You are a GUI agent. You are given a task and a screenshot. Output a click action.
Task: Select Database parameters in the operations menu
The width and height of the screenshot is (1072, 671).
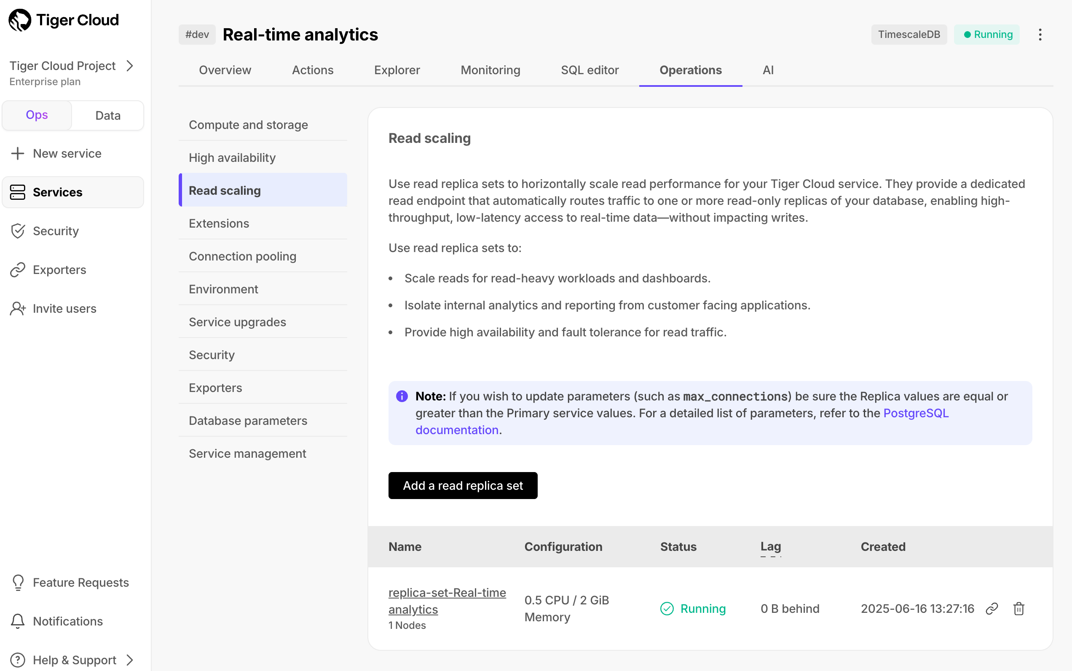click(x=263, y=420)
